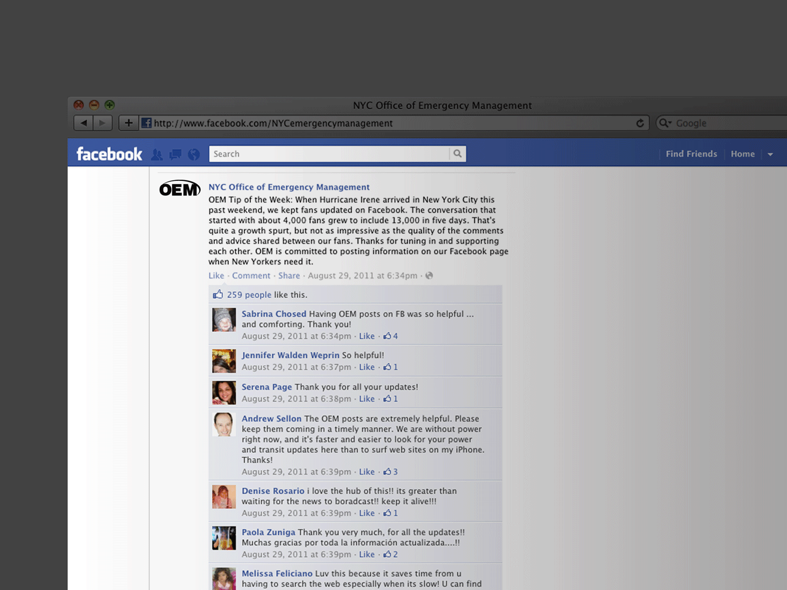This screenshot has width=787, height=590.
Task: Click the OEM logo profile picture
Action: coord(180,188)
